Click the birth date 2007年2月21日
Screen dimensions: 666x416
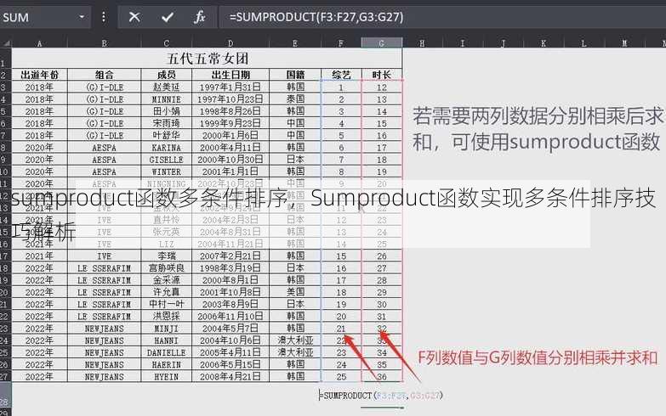[231, 256]
